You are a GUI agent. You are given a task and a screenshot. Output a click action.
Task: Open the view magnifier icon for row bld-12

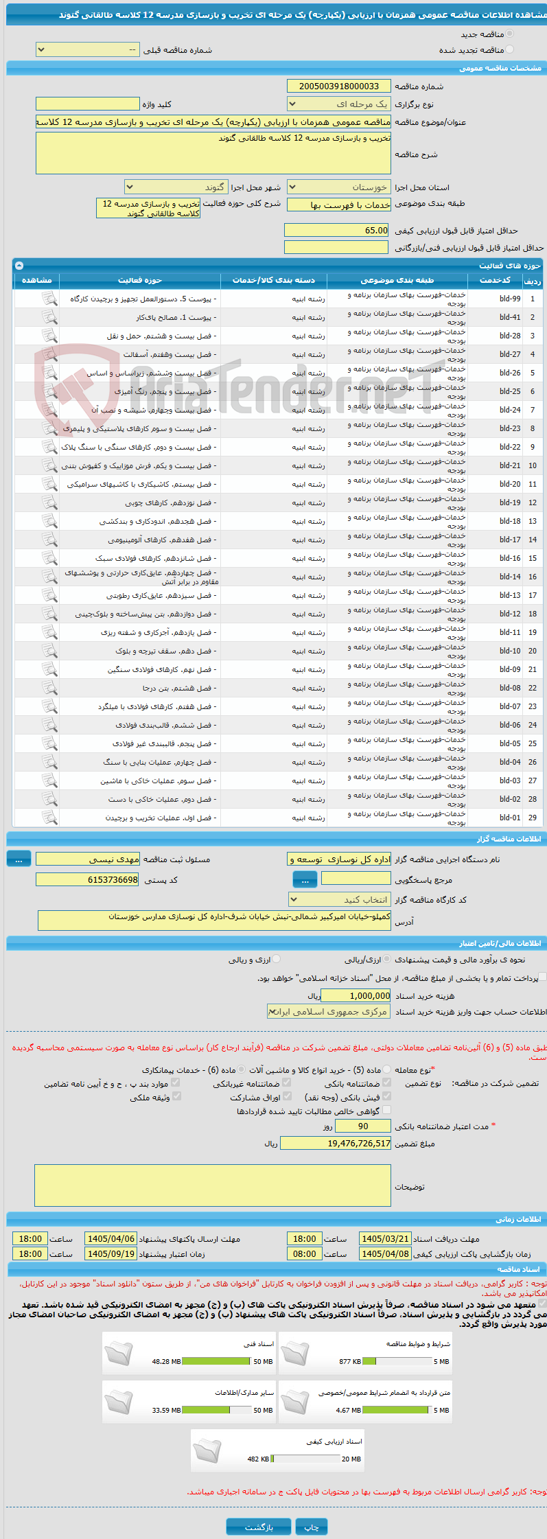[49, 614]
